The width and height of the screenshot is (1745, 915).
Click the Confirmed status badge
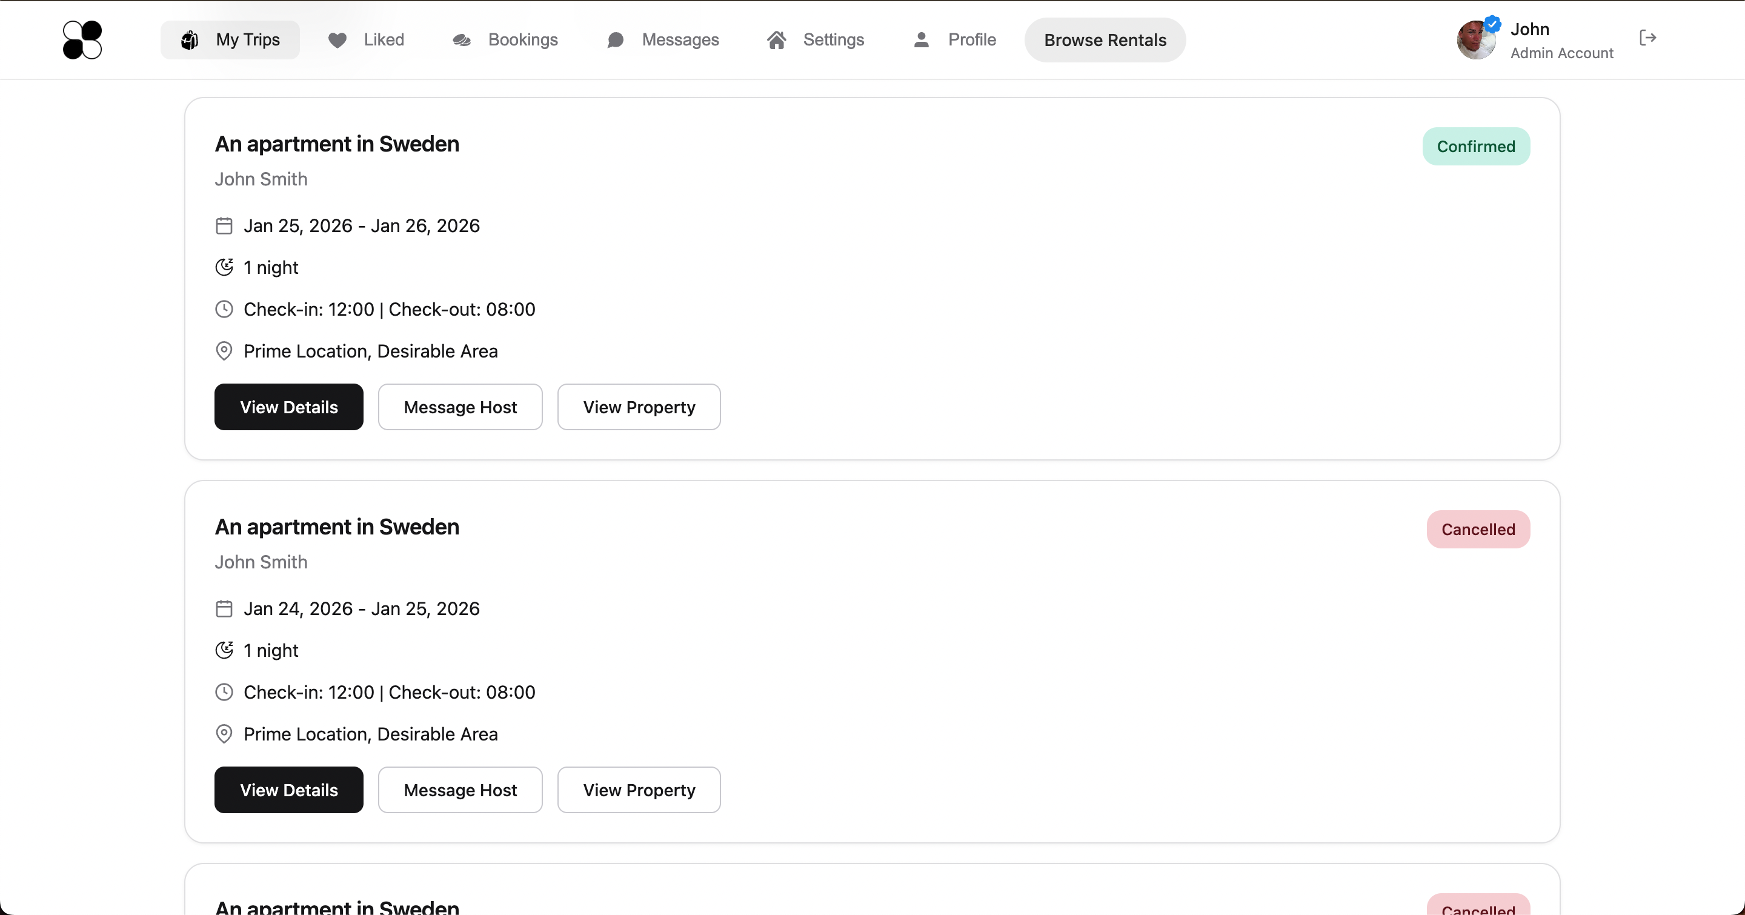(x=1475, y=146)
